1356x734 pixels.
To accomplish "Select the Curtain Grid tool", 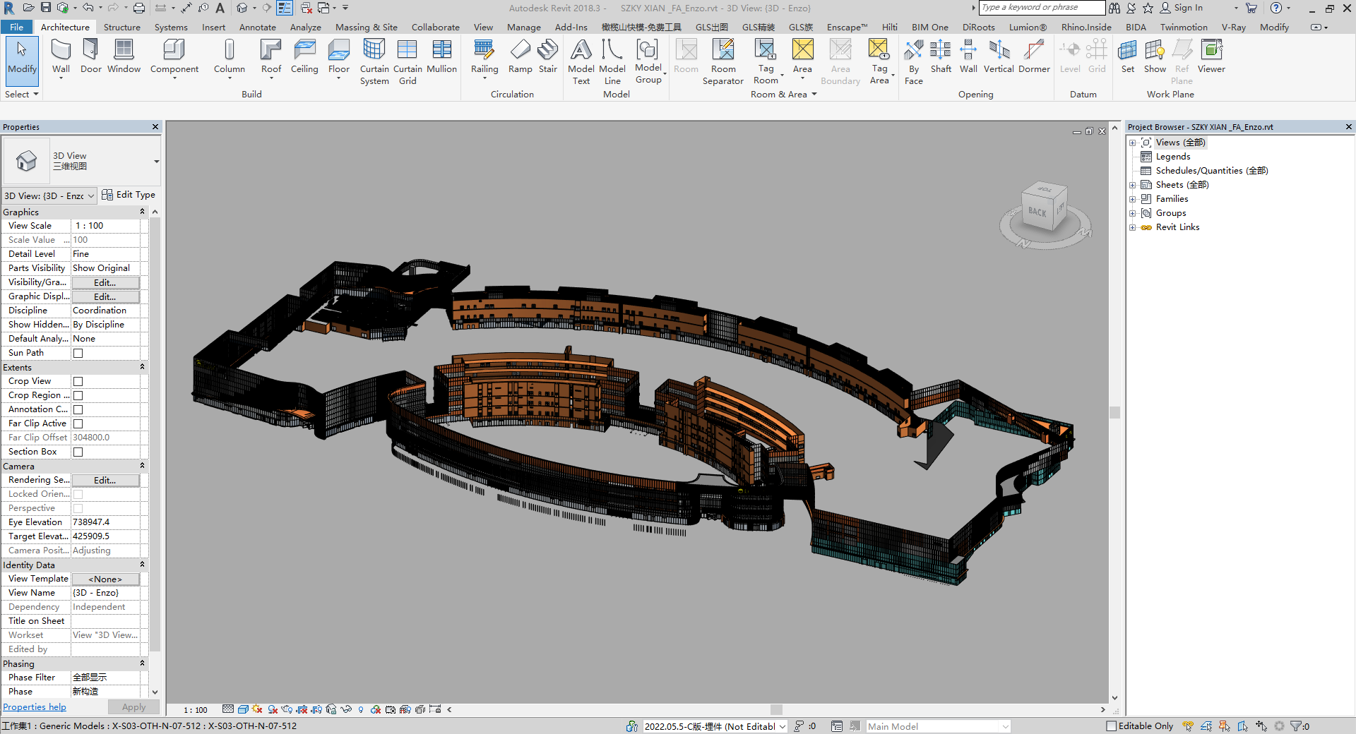I will [408, 61].
